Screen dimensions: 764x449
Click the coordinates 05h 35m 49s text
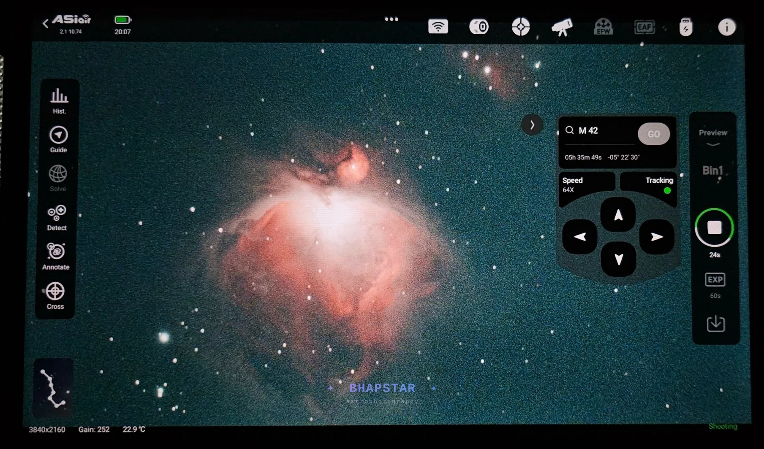[583, 157]
